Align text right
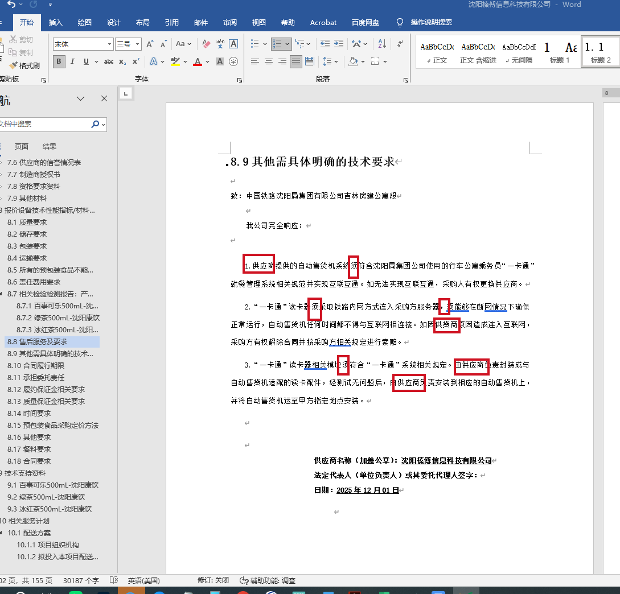The image size is (620, 594). tap(282, 61)
